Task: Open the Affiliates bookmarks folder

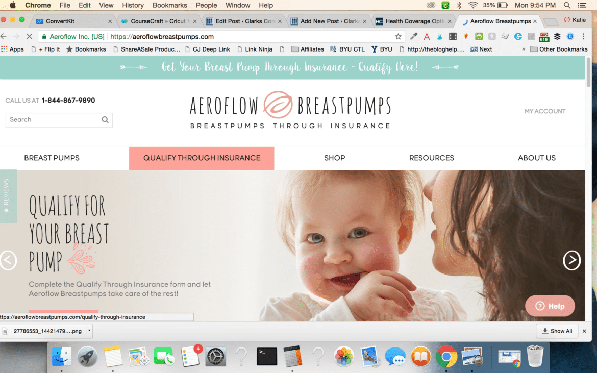Action: [308, 49]
